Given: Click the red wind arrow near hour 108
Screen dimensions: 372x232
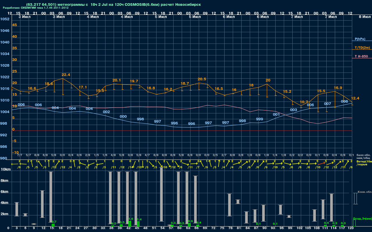Looking at the screenshot, I should (322, 164).
